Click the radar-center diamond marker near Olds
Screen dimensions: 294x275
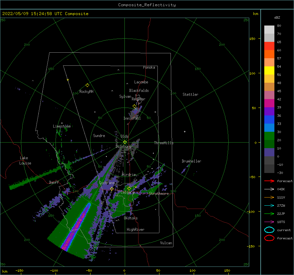125,142
